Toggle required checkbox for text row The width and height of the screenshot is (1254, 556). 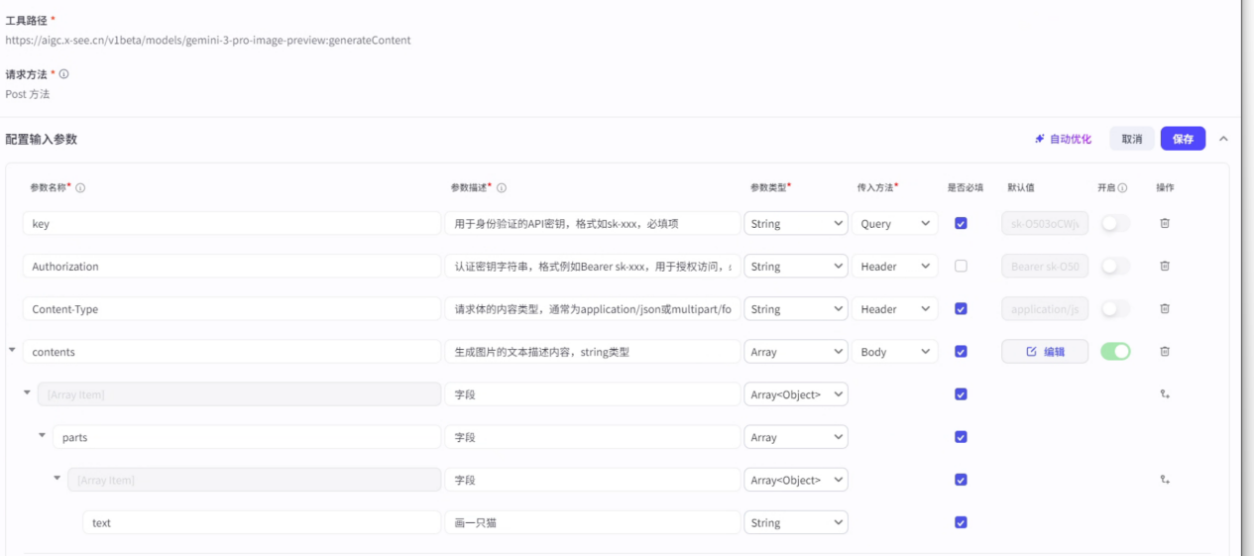point(961,522)
